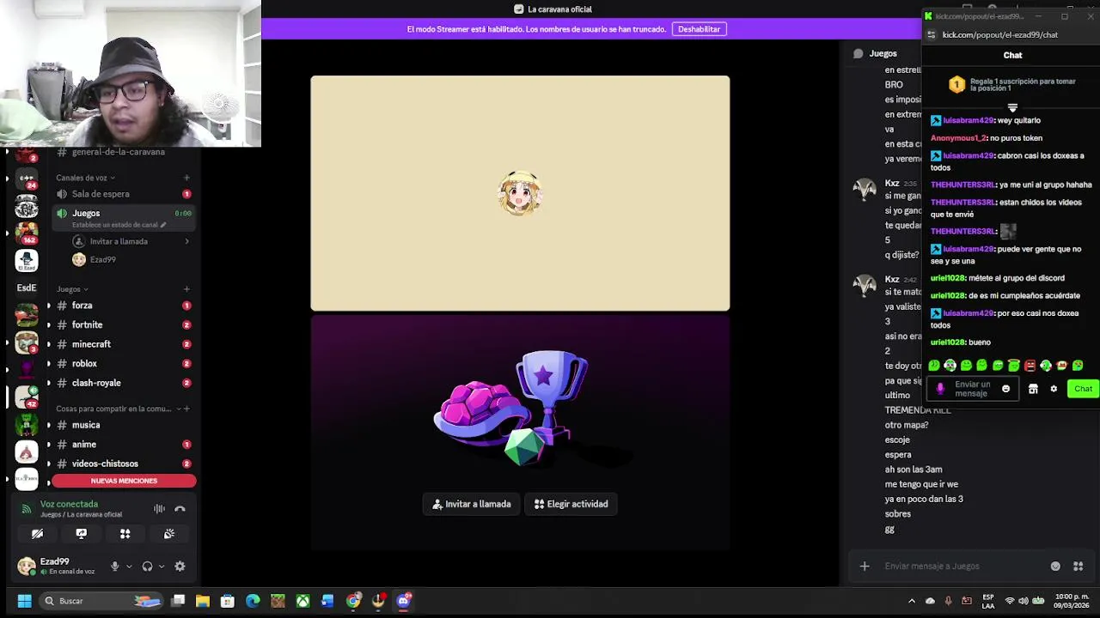Edit channel status pencil under Juegos
The image size is (1100, 618).
(x=163, y=225)
